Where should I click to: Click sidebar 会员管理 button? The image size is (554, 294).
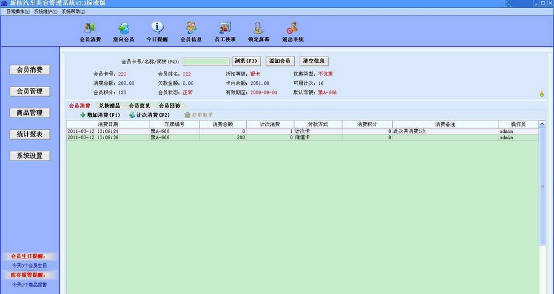click(x=30, y=92)
